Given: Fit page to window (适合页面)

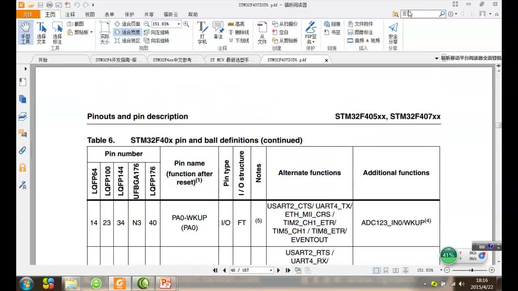Looking at the screenshot, I should pos(127,24).
